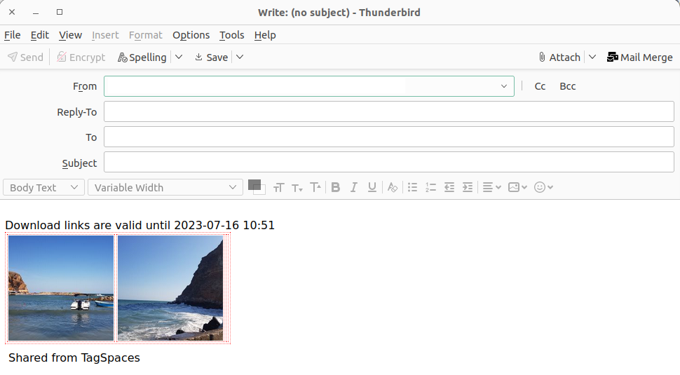Viewport: 680px width, 375px height.
Task: Attach a file using paperclip button
Action: (559, 57)
